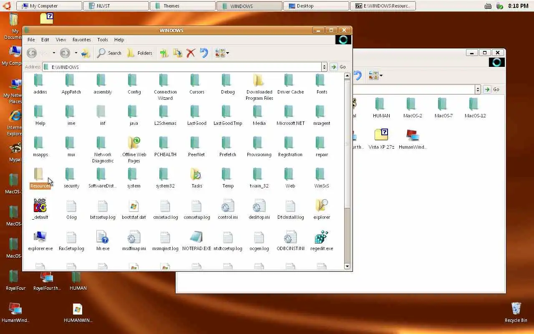Click the Go button in WINDOWS window
The height and width of the screenshot is (334, 534).
(338, 67)
